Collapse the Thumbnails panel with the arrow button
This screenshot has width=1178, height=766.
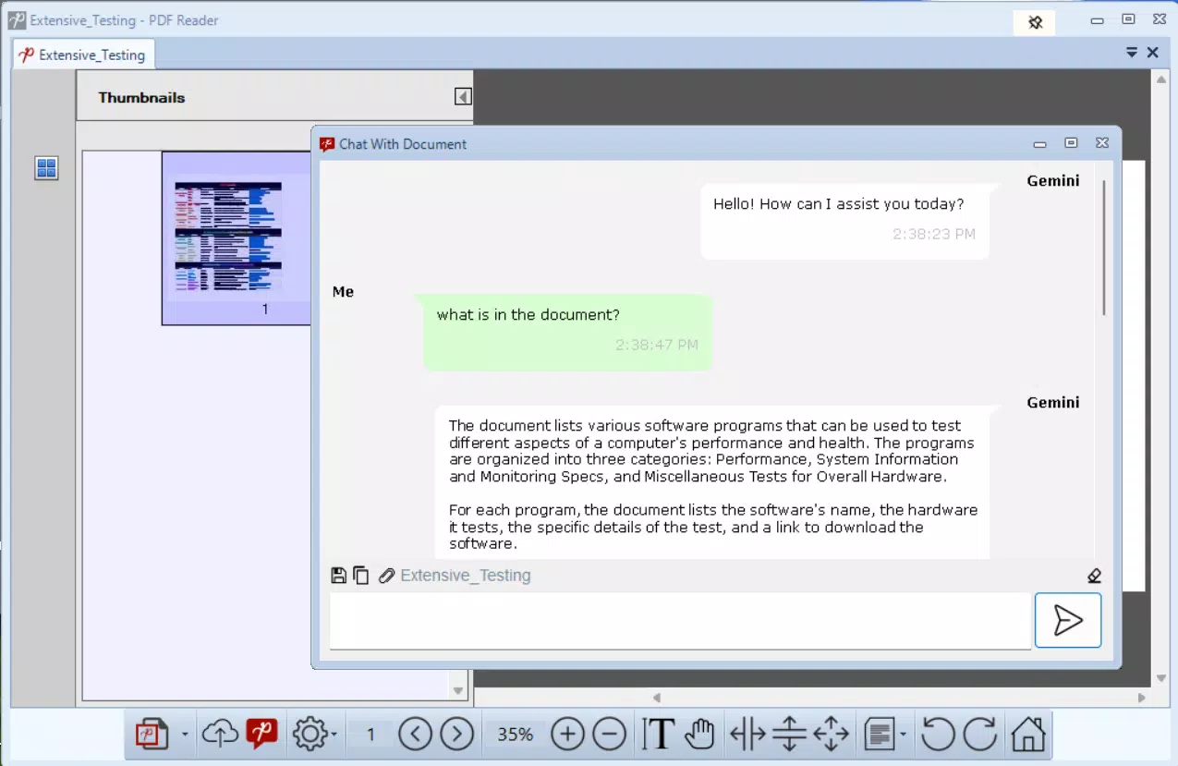click(x=464, y=97)
